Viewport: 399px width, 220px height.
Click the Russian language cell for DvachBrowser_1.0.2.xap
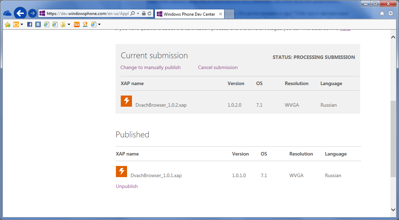[x=328, y=105]
